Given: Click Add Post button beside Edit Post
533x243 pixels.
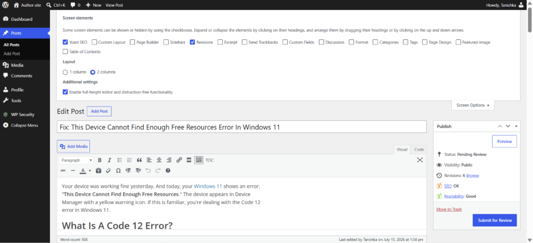Looking at the screenshot, I should [x=99, y=111].
